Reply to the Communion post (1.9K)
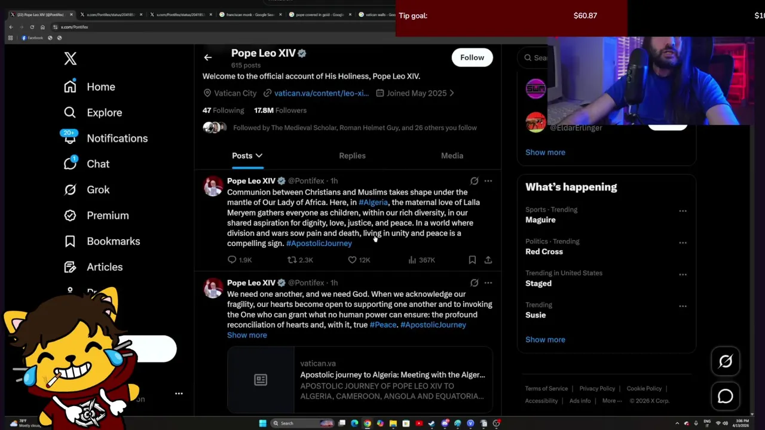 [239, 260]
